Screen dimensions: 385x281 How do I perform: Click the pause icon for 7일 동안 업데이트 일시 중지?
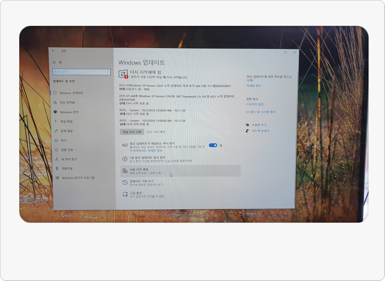(x=125, y=159)
